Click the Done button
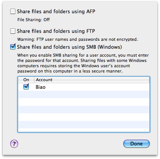The image size is (160, 159). tap(137, 144)
